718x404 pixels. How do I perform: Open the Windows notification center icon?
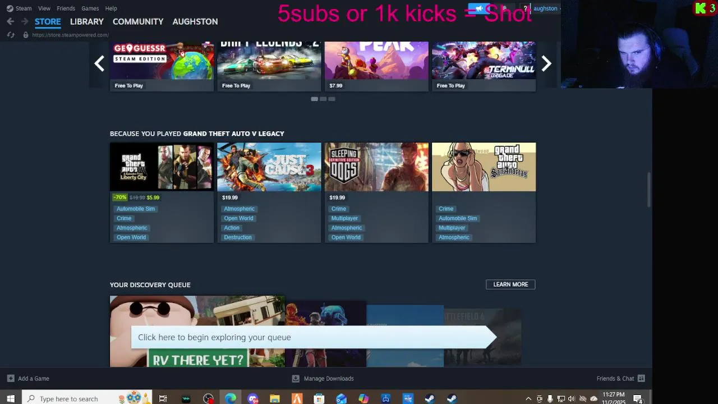pos(638,399)
